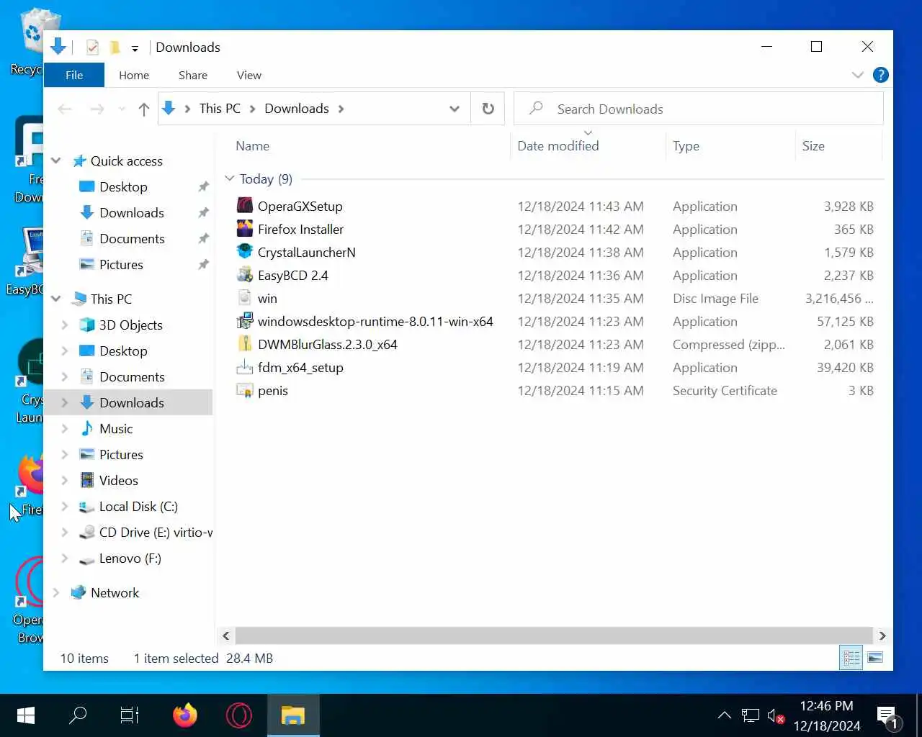The image size is (922, 737).
Task: Click the Properties icon in quick access toolbar
Action: pos(92,48)
